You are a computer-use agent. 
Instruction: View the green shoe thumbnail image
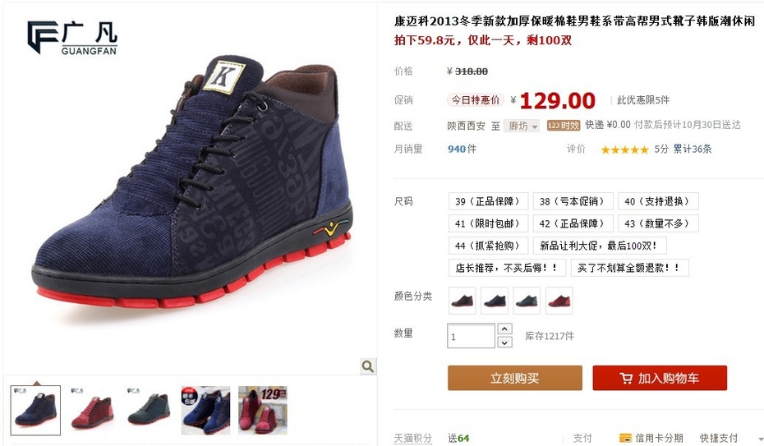point(149,411)
